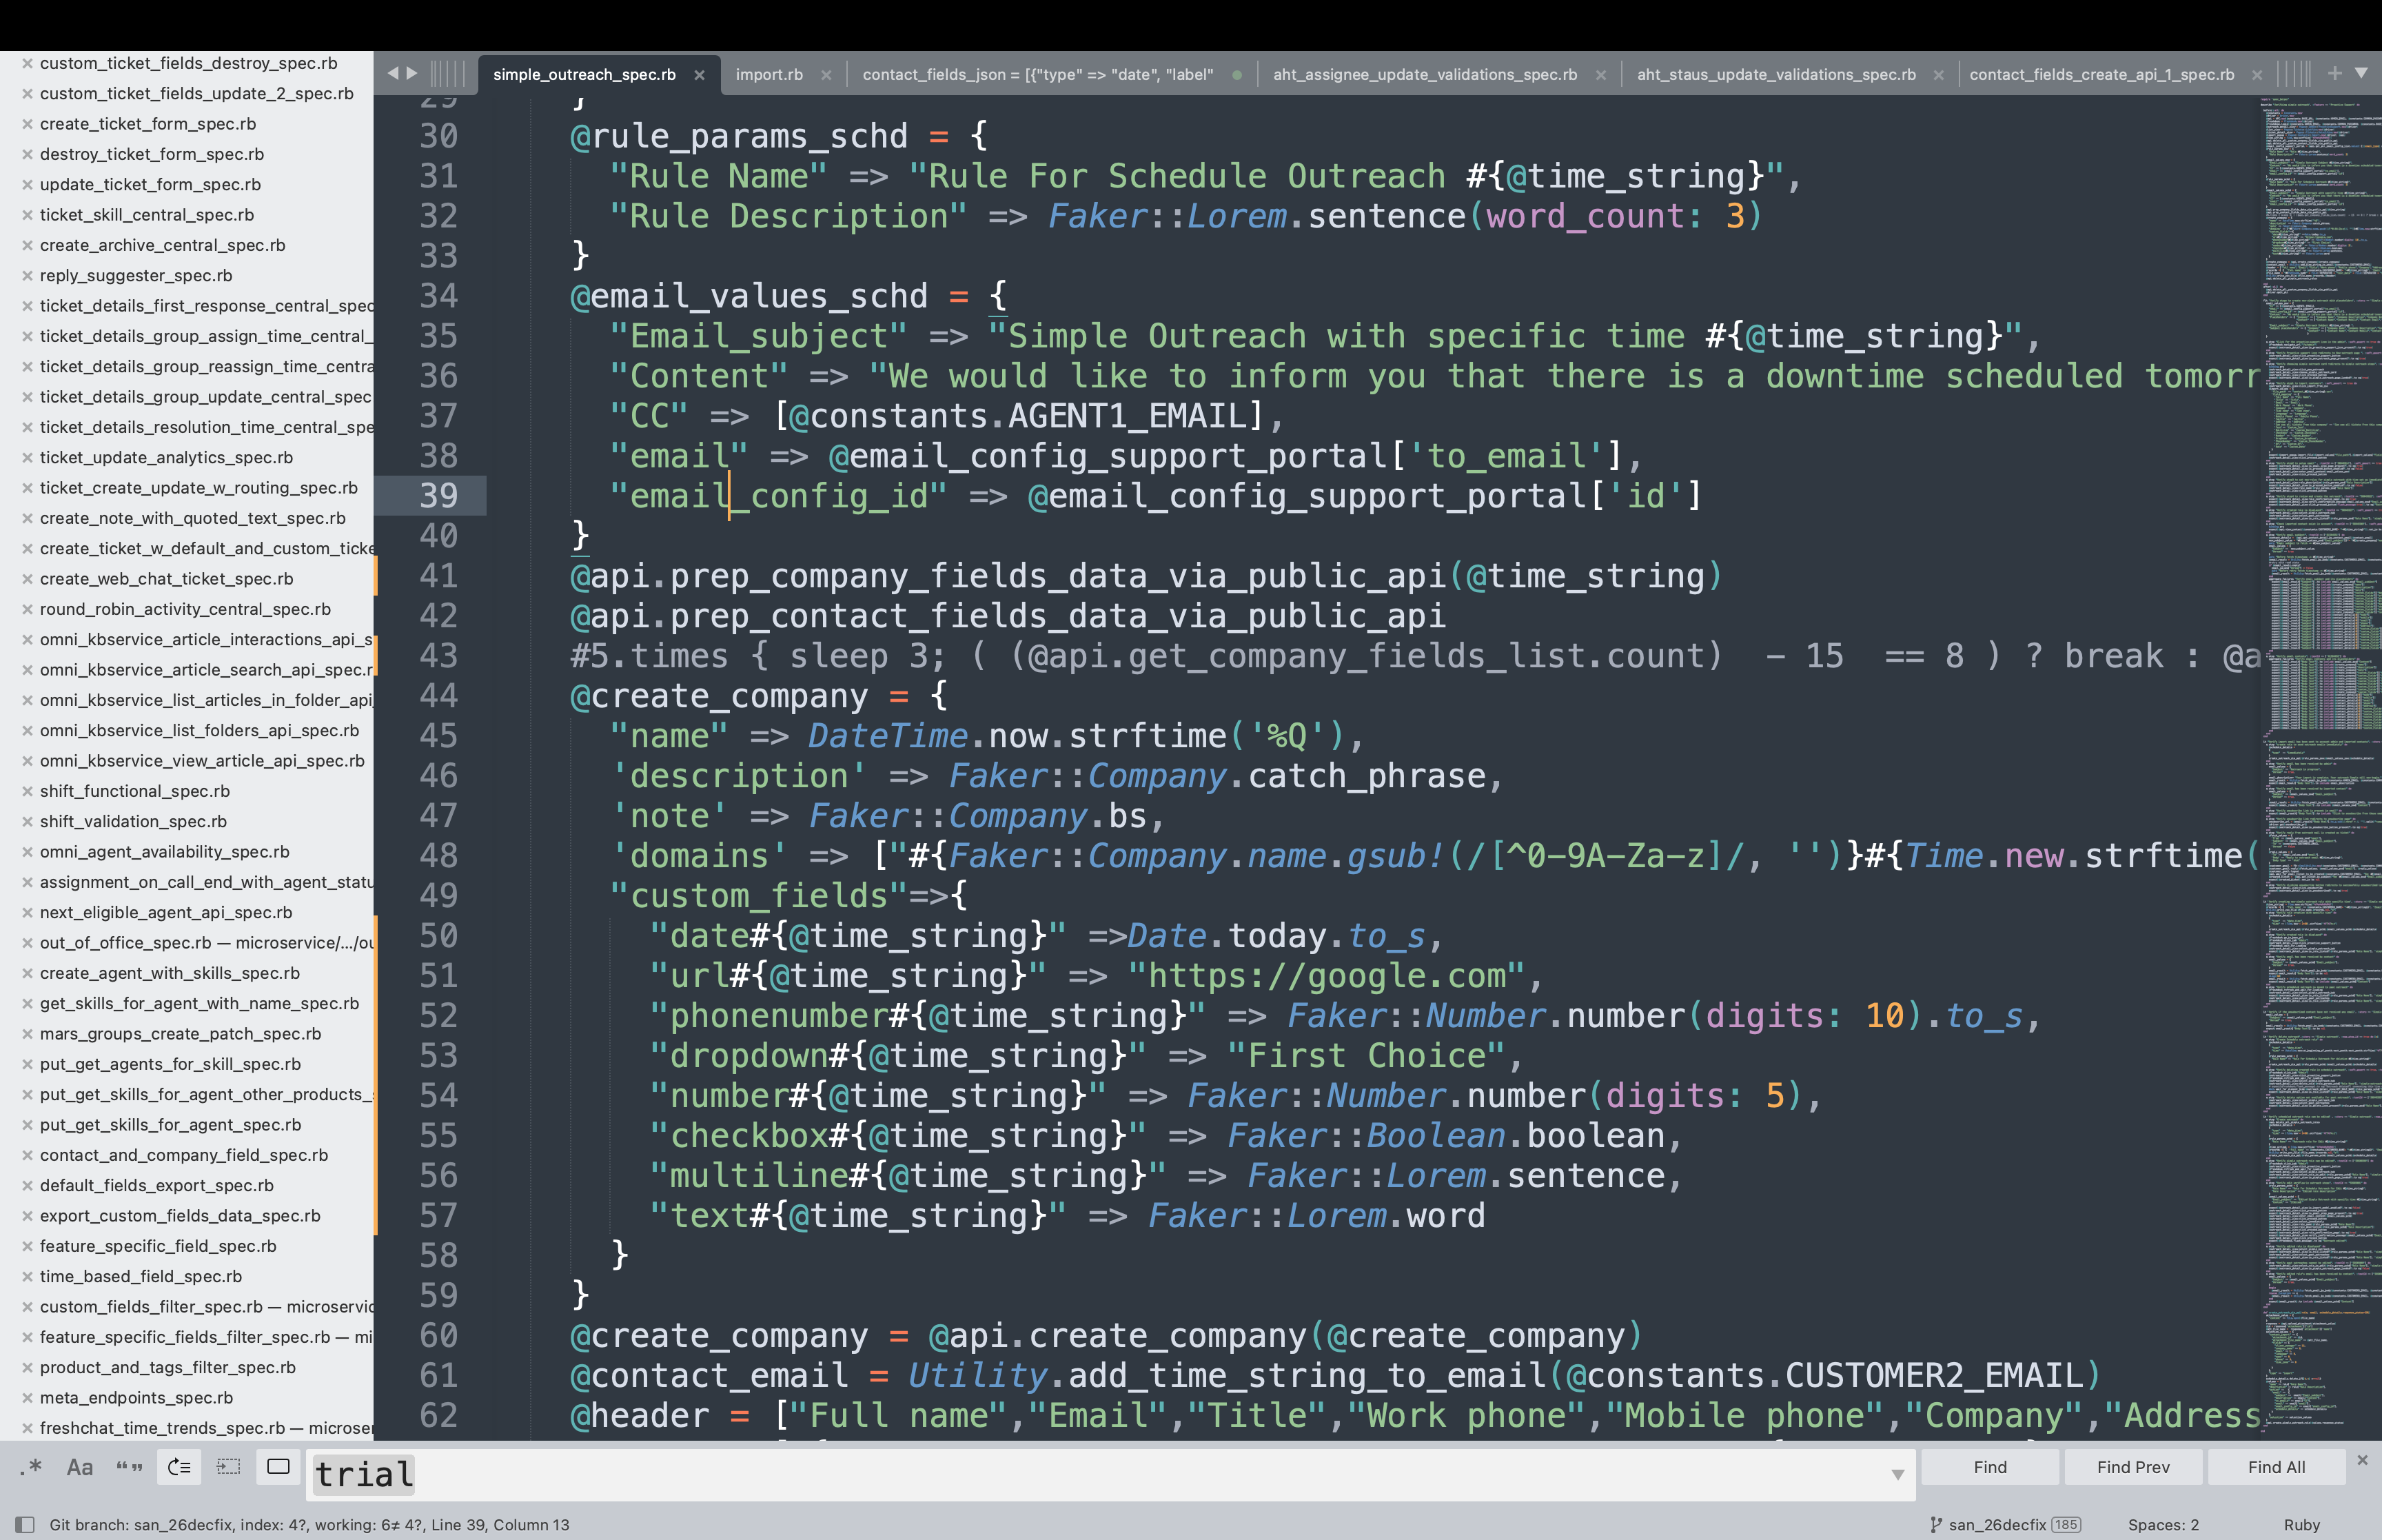Image resolution: width=2382 pixels, height=1540 pixels.
Task: Toggle case sensitive search option
Action: point(80,1467)
